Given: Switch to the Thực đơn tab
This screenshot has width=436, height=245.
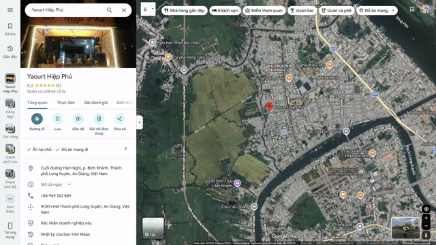Looking at the screenshot, I should 66,103.
